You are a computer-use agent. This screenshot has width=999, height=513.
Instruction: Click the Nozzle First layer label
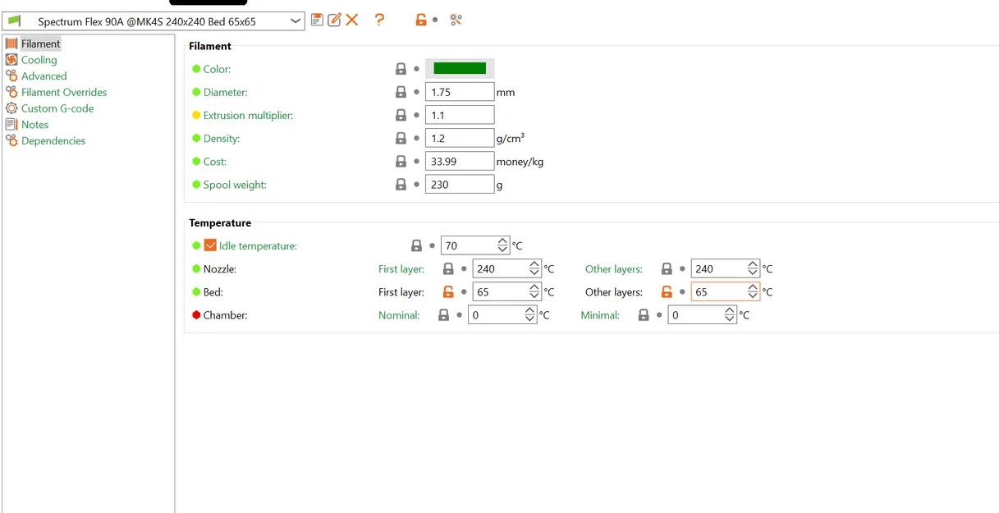(401, 268)
